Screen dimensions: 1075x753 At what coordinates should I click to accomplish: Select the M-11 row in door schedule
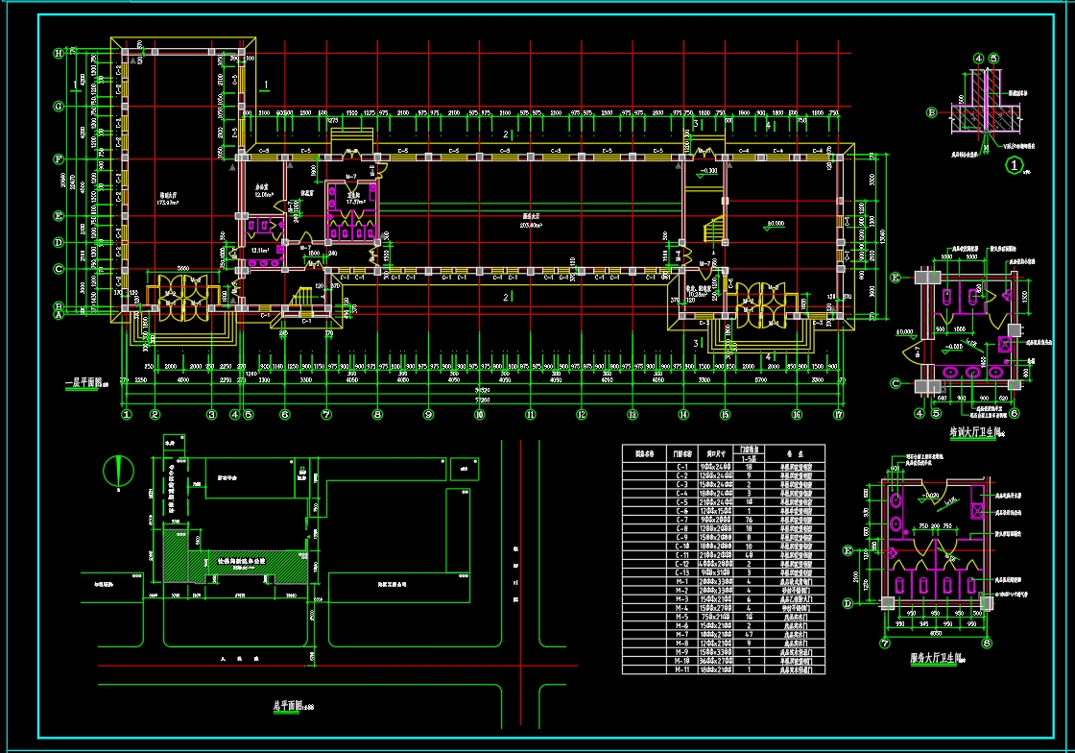(724, 669)
